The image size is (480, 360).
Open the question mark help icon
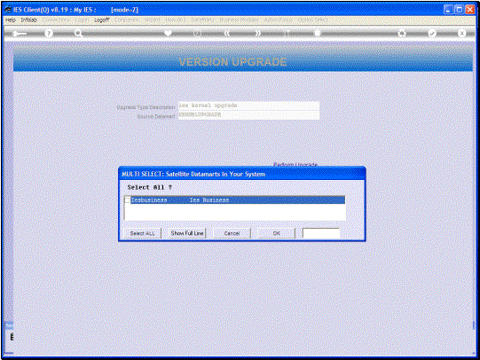click(x=49, y=34)
